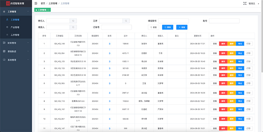The width and height of the screenshot is (263, 132).
Task: Click the total value 1456.9
Action: (125, 101)
